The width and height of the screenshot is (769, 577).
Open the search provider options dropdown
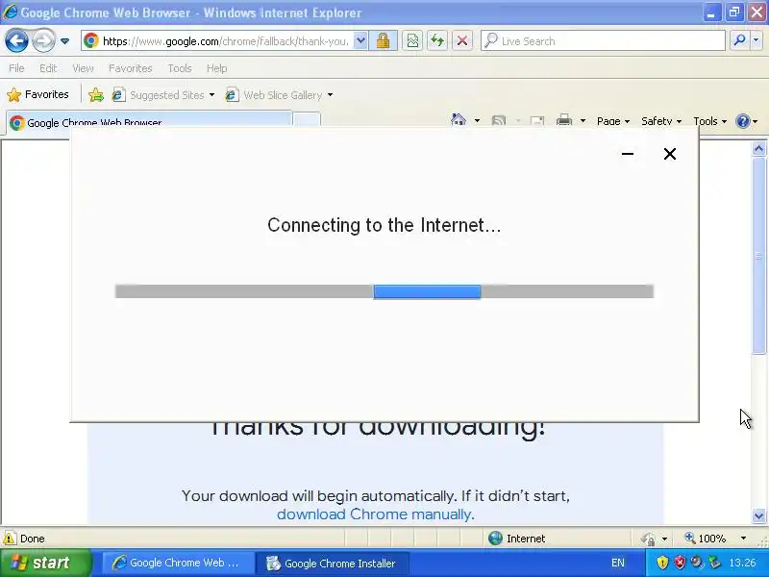(757, 40)
